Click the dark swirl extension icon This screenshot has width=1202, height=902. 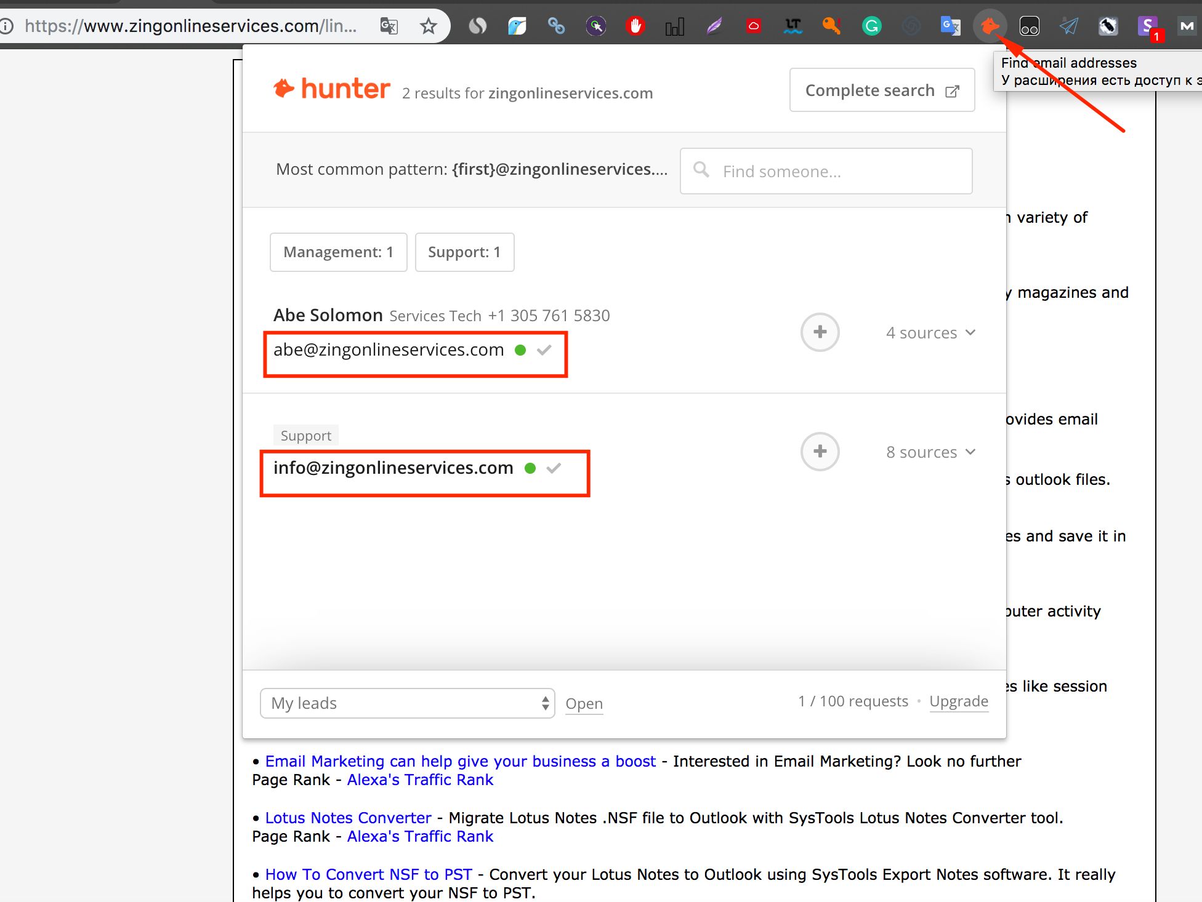click(x=911, y=26)
